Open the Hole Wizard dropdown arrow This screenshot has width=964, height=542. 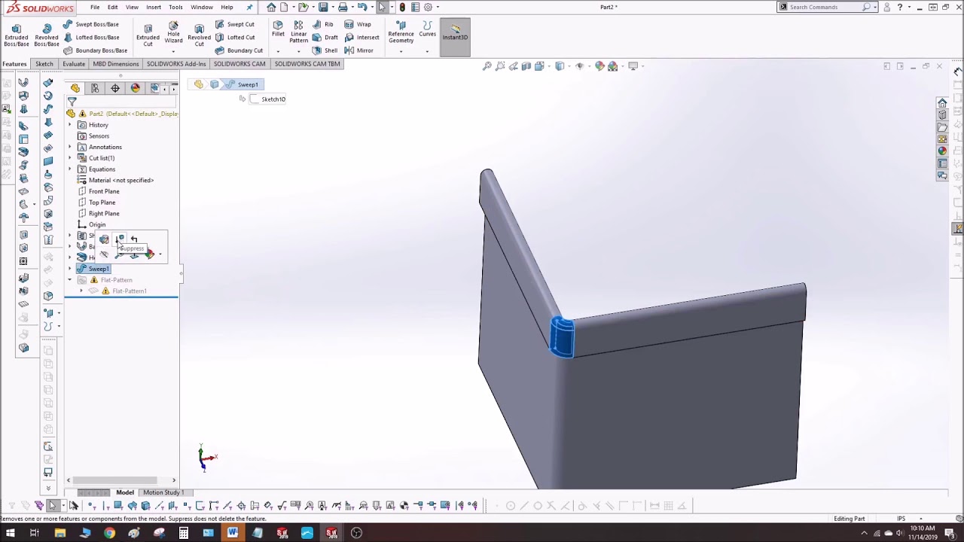coord(173,51)
